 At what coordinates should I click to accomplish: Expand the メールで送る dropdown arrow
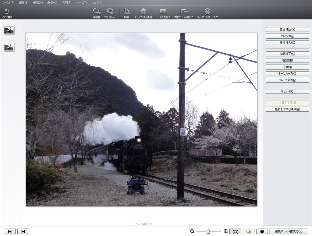[x=169, y=17]
